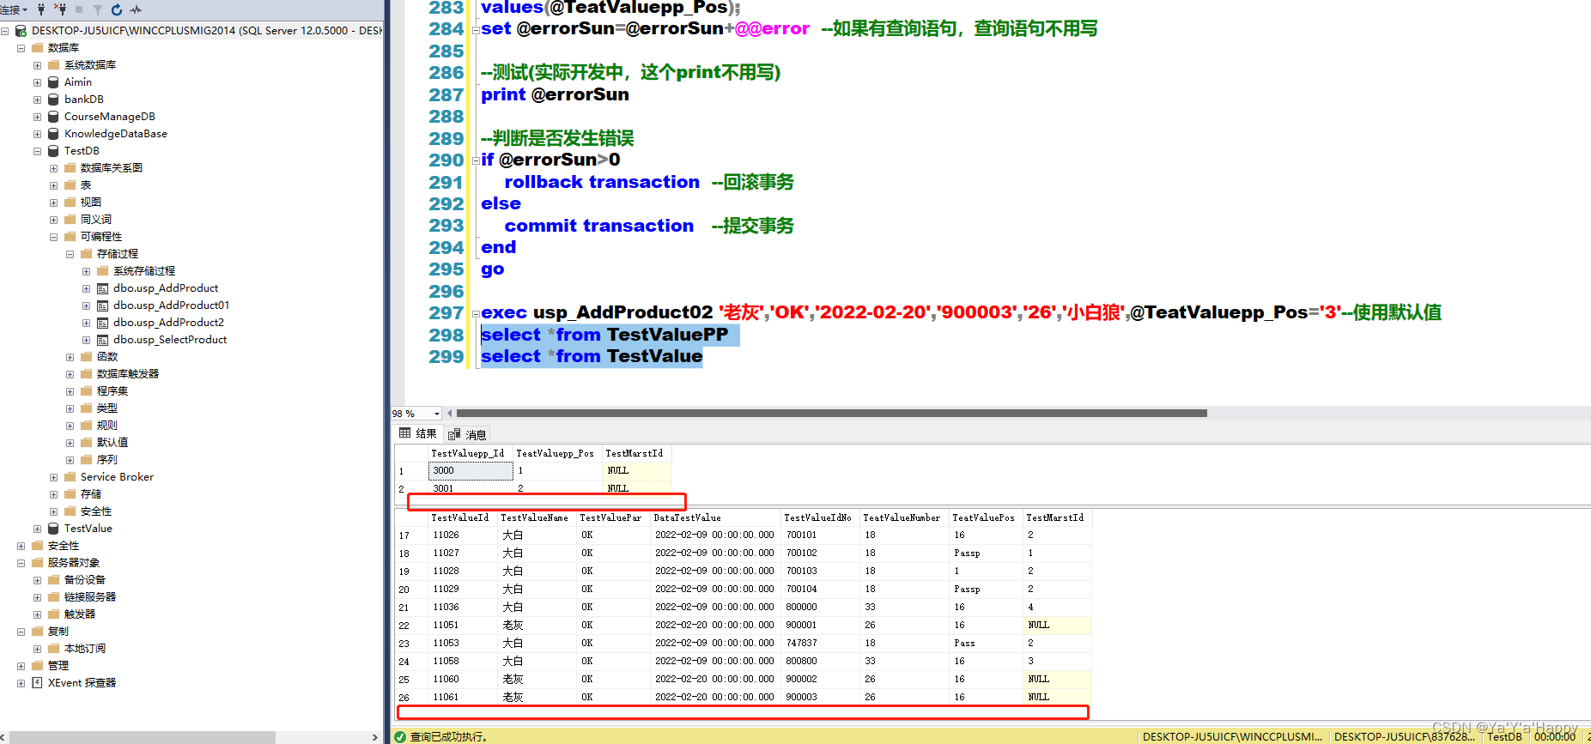Click the cell with value 3001
1591x744 pixels.
click(471, 489)
